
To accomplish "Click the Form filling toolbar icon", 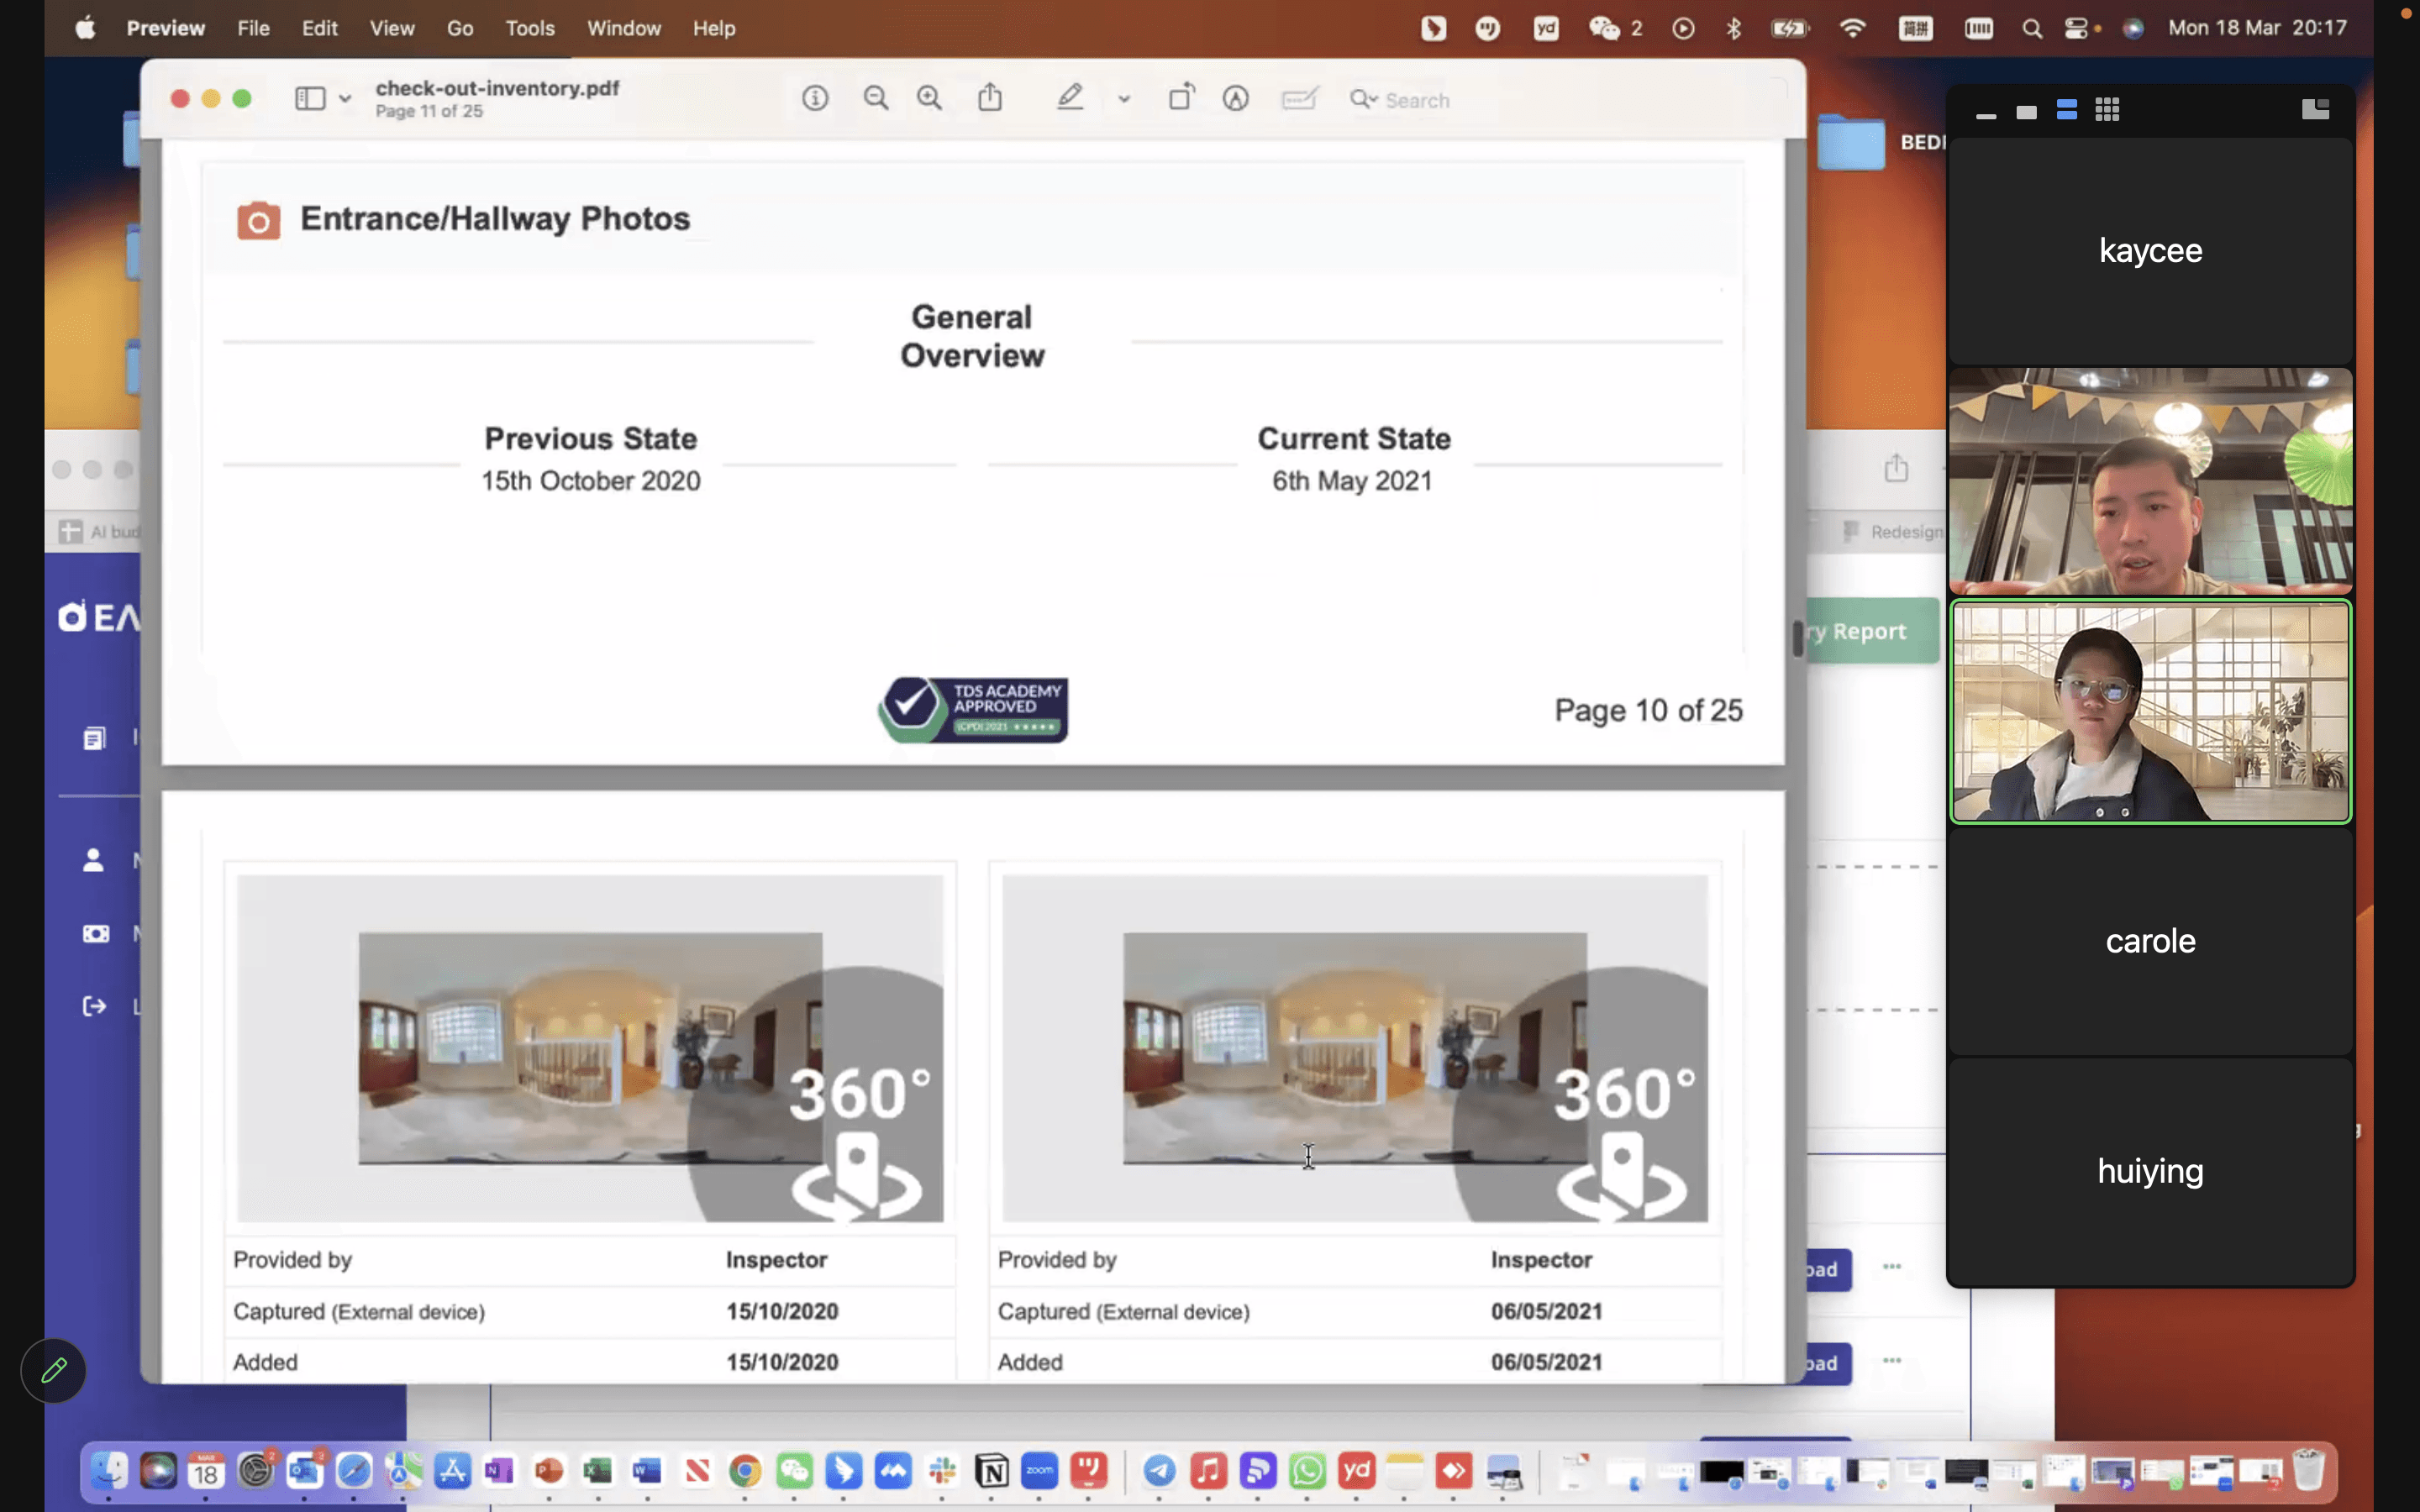I will [x=1299, y=98].
